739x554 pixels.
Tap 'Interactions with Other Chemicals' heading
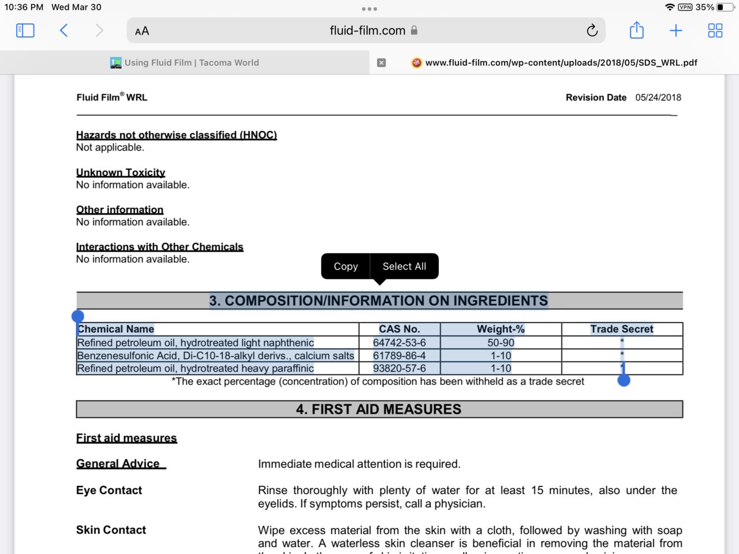pos(160,247)
